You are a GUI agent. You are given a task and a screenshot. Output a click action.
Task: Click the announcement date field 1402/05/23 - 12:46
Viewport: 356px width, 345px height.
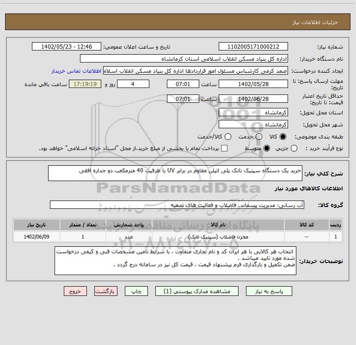(67, 47)
